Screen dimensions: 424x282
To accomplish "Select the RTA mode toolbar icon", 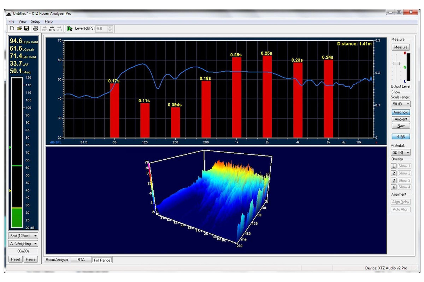I will point(52,29).
